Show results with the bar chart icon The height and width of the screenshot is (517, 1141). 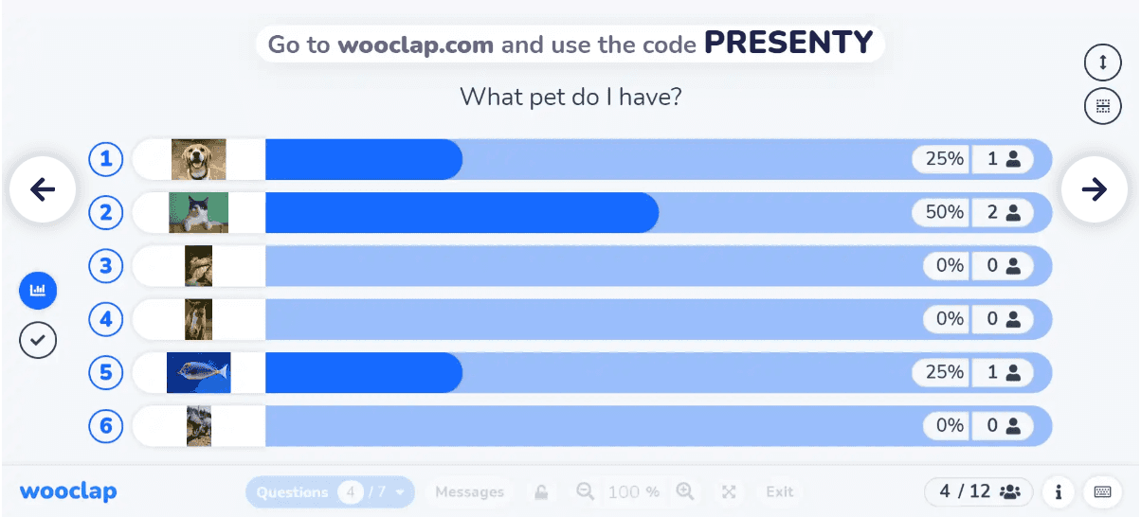point(38,290)
